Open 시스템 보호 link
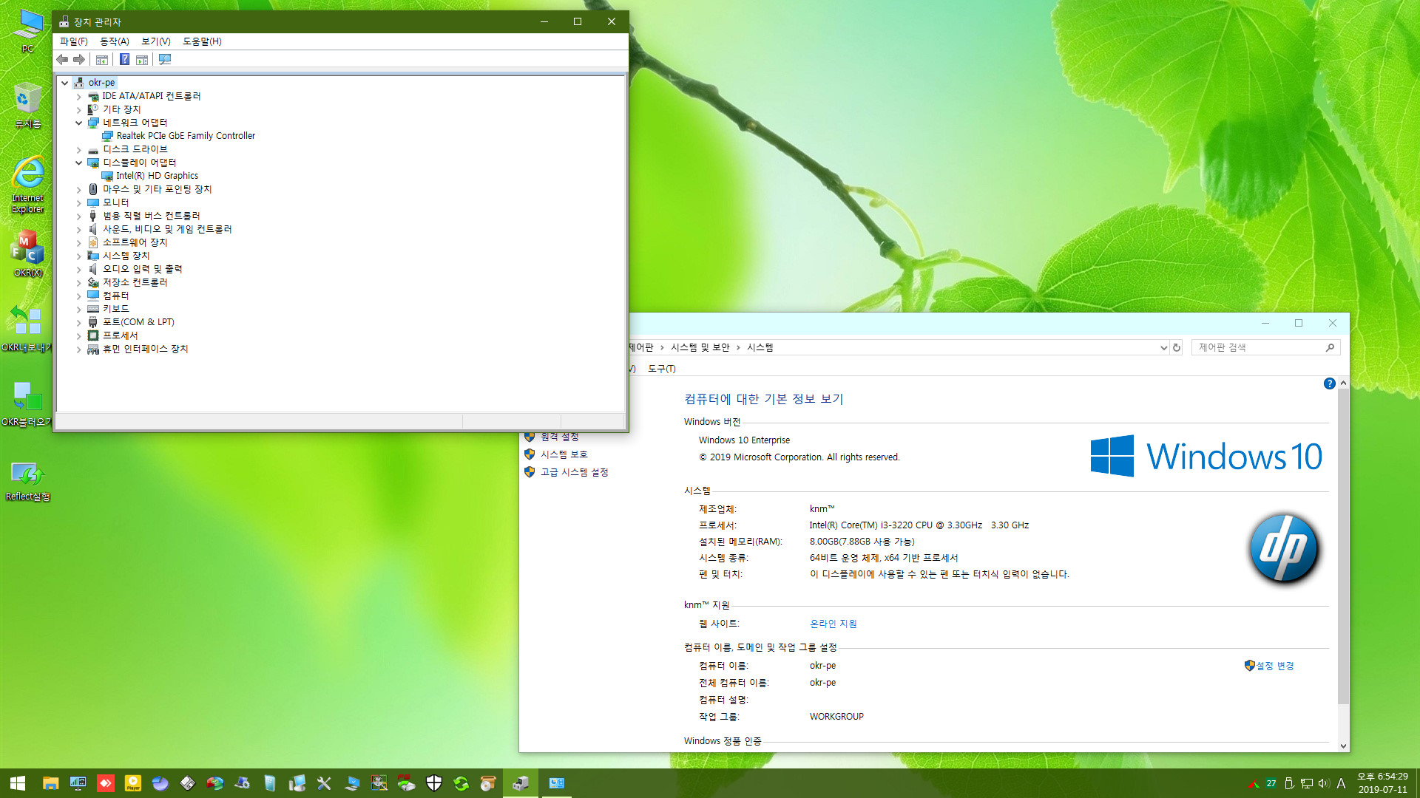The width and height of the screenshot is (1420, 798). coord(564,454)
